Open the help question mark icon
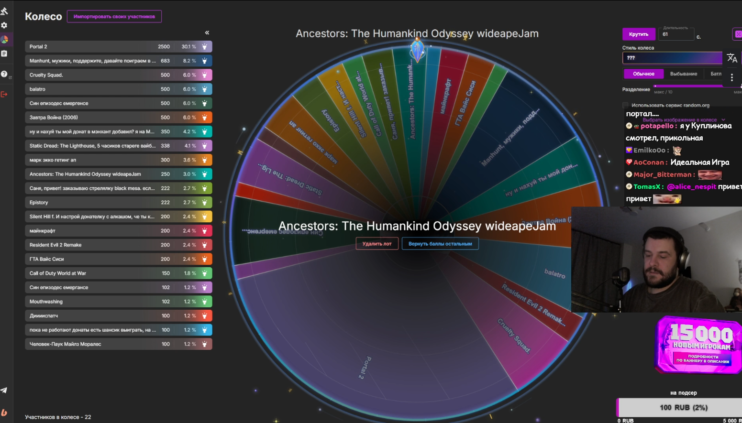742x423 pixels. pyautogui.click(x=4, y=74)
